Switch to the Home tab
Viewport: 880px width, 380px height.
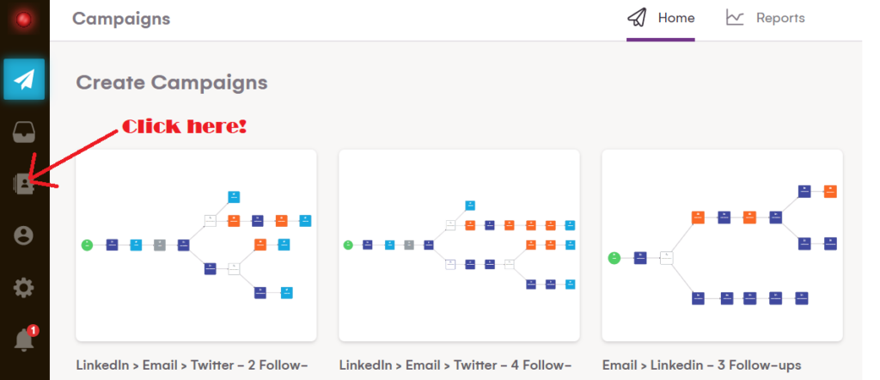(675, 18)
